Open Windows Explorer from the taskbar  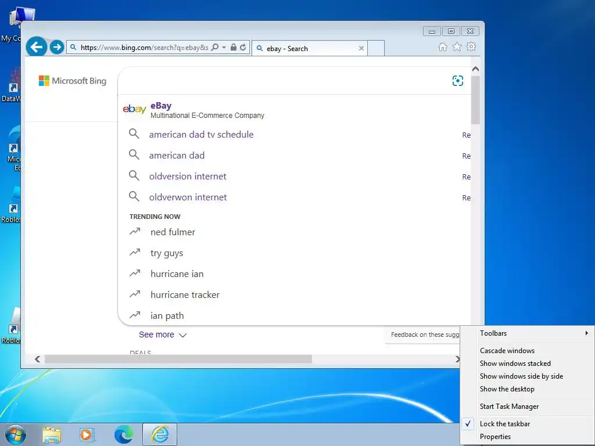(52, 434)
